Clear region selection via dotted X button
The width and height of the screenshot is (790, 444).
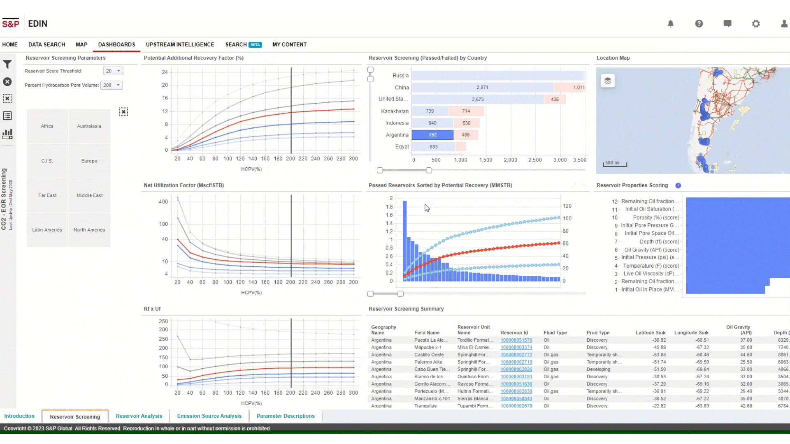click(x=123, y=112)
